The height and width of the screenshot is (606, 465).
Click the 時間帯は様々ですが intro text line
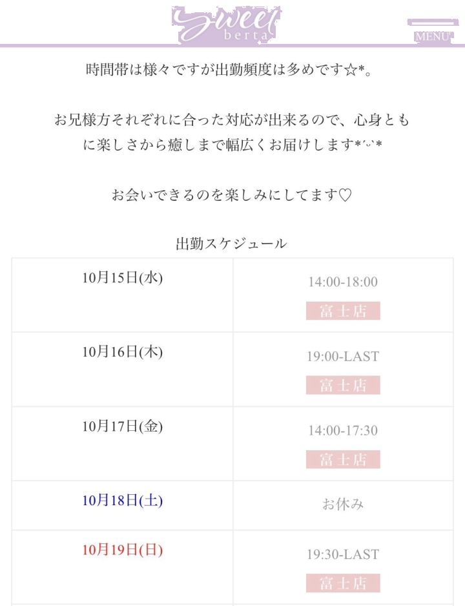(231, 70)
